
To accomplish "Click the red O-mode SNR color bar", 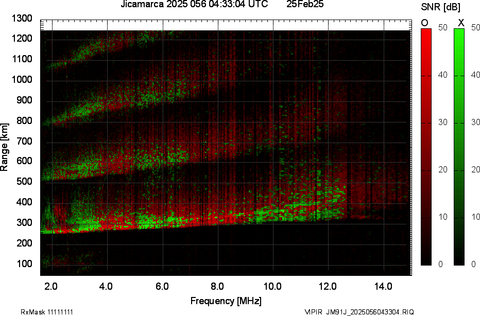I will [x=426, y=147].
